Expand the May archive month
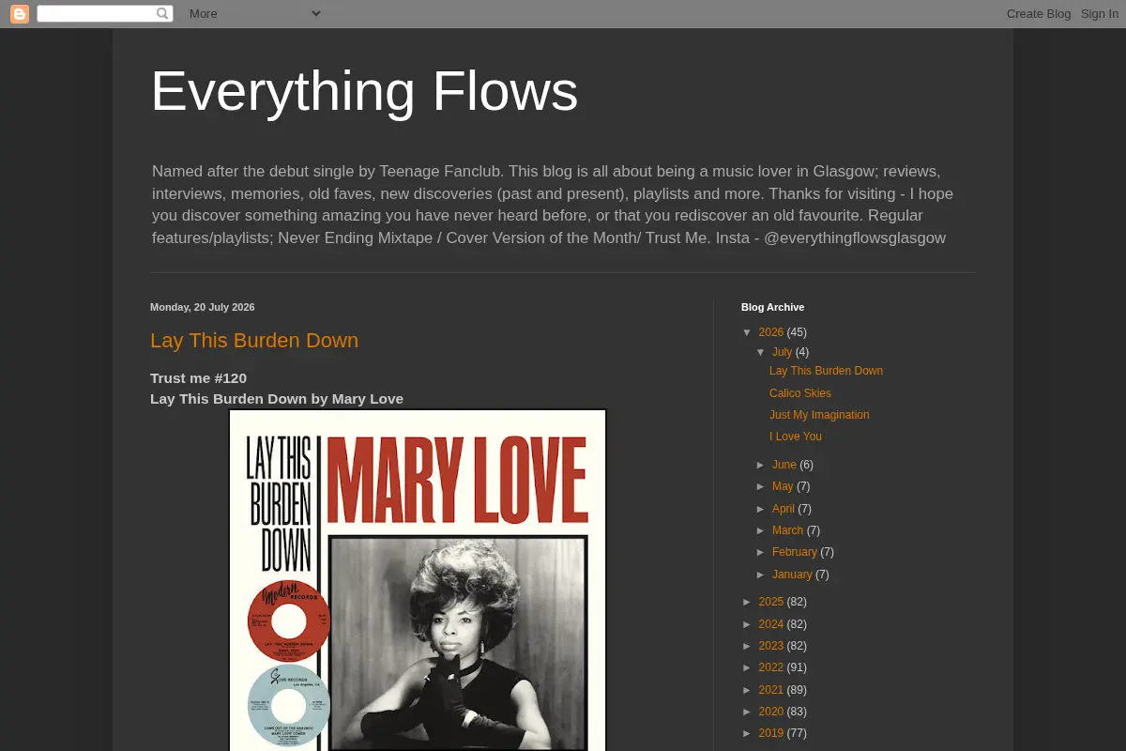This screenshot has height=751, width=1126. coord(761,486)
